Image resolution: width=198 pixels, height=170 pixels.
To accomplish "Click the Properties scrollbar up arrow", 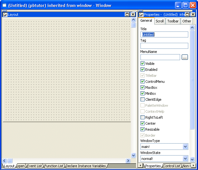I will tap(192, 27).
